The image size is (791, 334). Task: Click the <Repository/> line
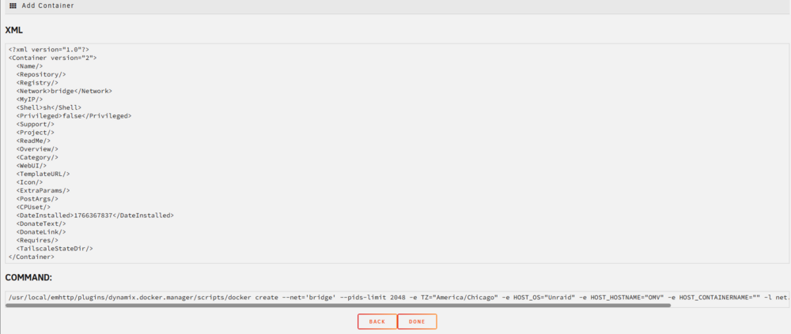coord(41,74)
